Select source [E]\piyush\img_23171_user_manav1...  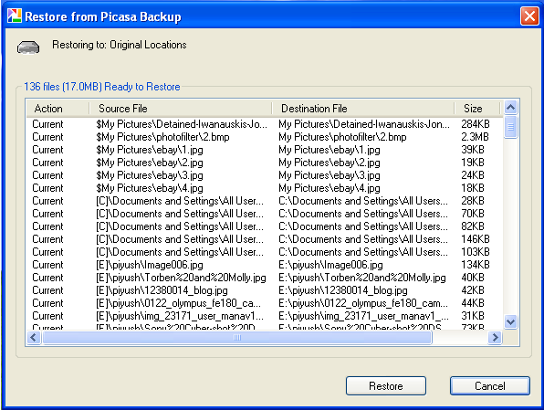(x=180, y=316)
